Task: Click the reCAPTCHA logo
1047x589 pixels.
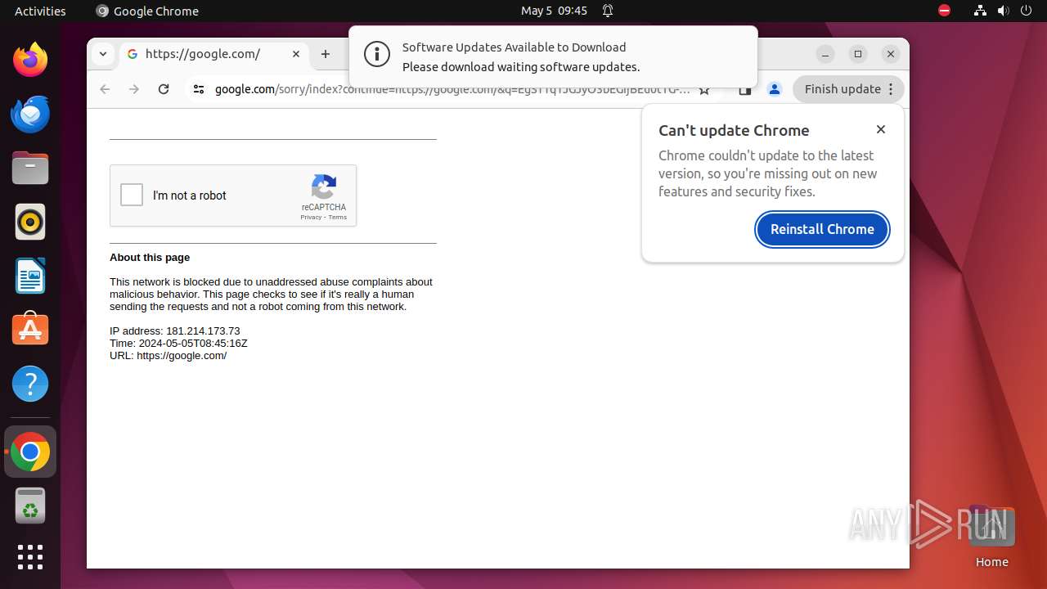Action: (x=324, y=187)
